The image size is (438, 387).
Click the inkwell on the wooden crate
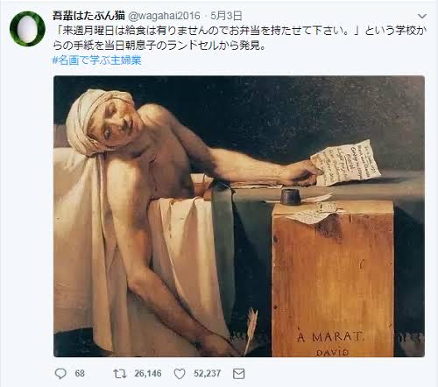click(x=291, y=197)
